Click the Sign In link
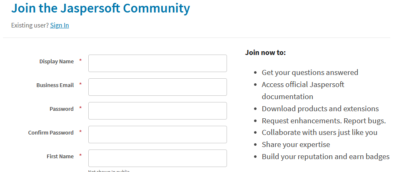The image size is (394, 172). tap(60, 25)
